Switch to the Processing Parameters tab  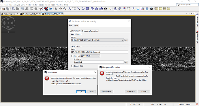click(x=90, y=31)
